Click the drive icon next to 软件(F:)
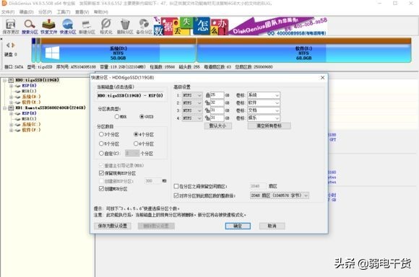Image resolution: width=419 pixels, height=277 pixels. coord(18,130)
